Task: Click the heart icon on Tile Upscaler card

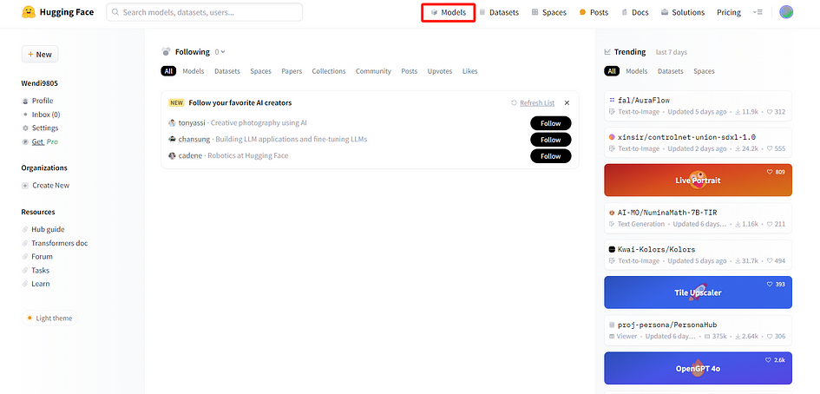Action: coord(770,284)
